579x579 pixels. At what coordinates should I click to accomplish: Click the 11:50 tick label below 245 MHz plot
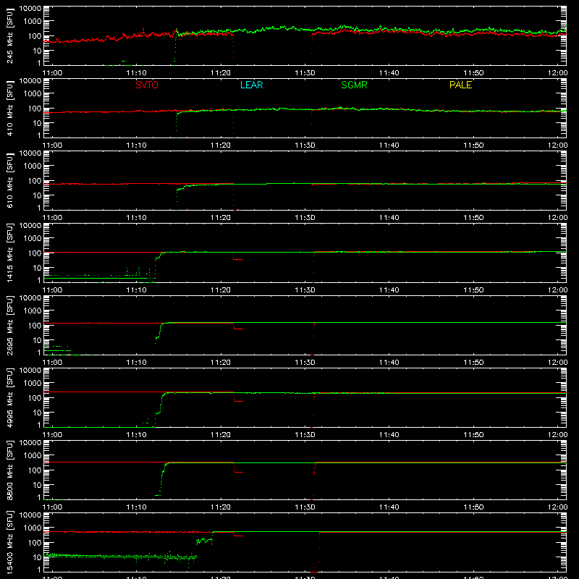pos(473,73)
